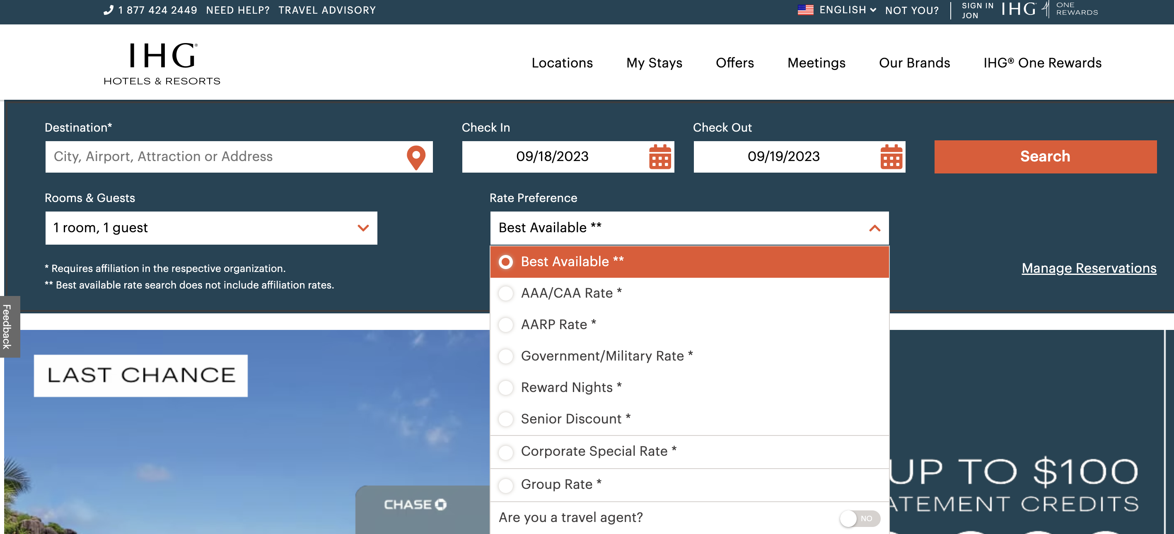Viewport: 1174px width, 534px height.
Task: Click the Last Chance promo banner label
Action: [x=141, y=375]
